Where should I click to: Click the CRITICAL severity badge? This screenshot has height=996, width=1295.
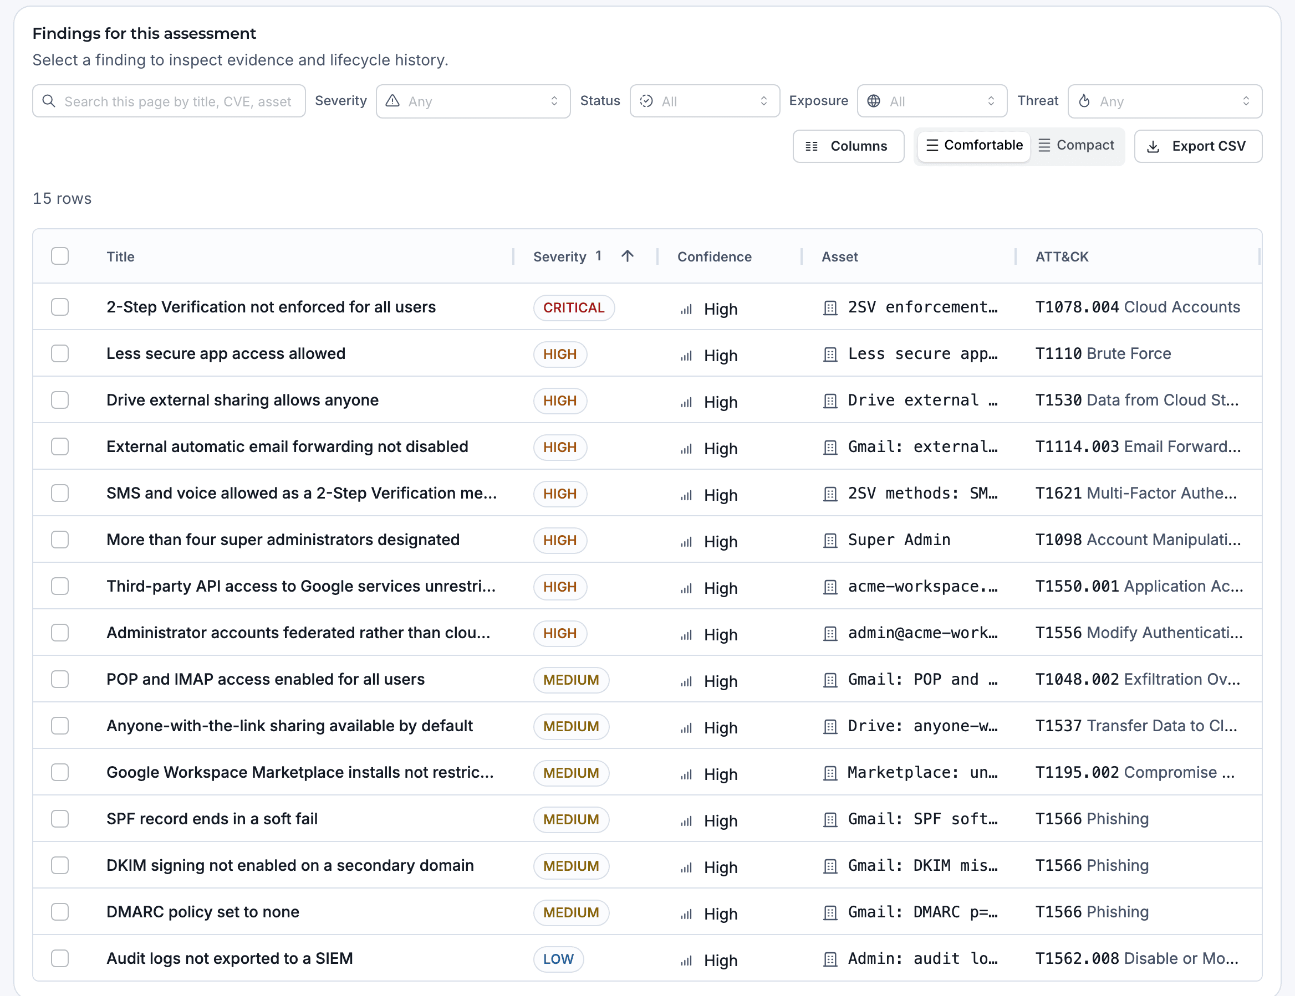click(x=573, y=308)
